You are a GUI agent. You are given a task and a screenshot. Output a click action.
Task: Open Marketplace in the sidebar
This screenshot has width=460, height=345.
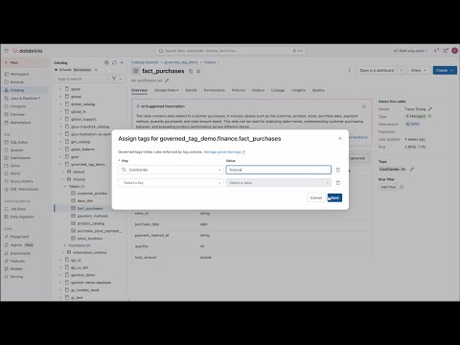tap(20, 123)
